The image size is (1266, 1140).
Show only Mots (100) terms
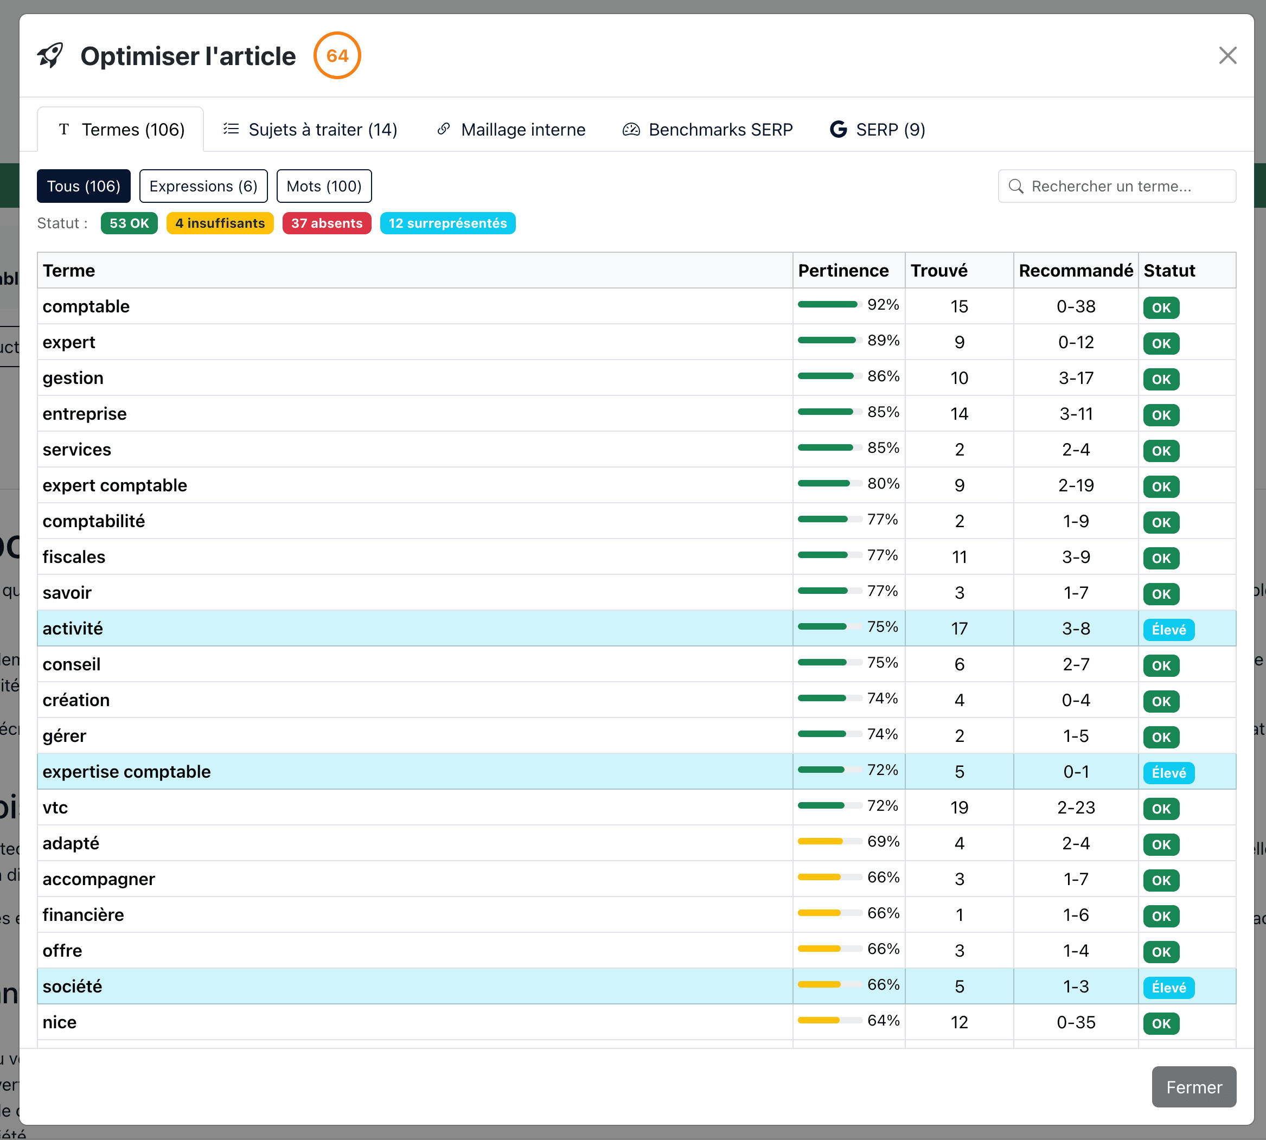(x=324, y=186)
